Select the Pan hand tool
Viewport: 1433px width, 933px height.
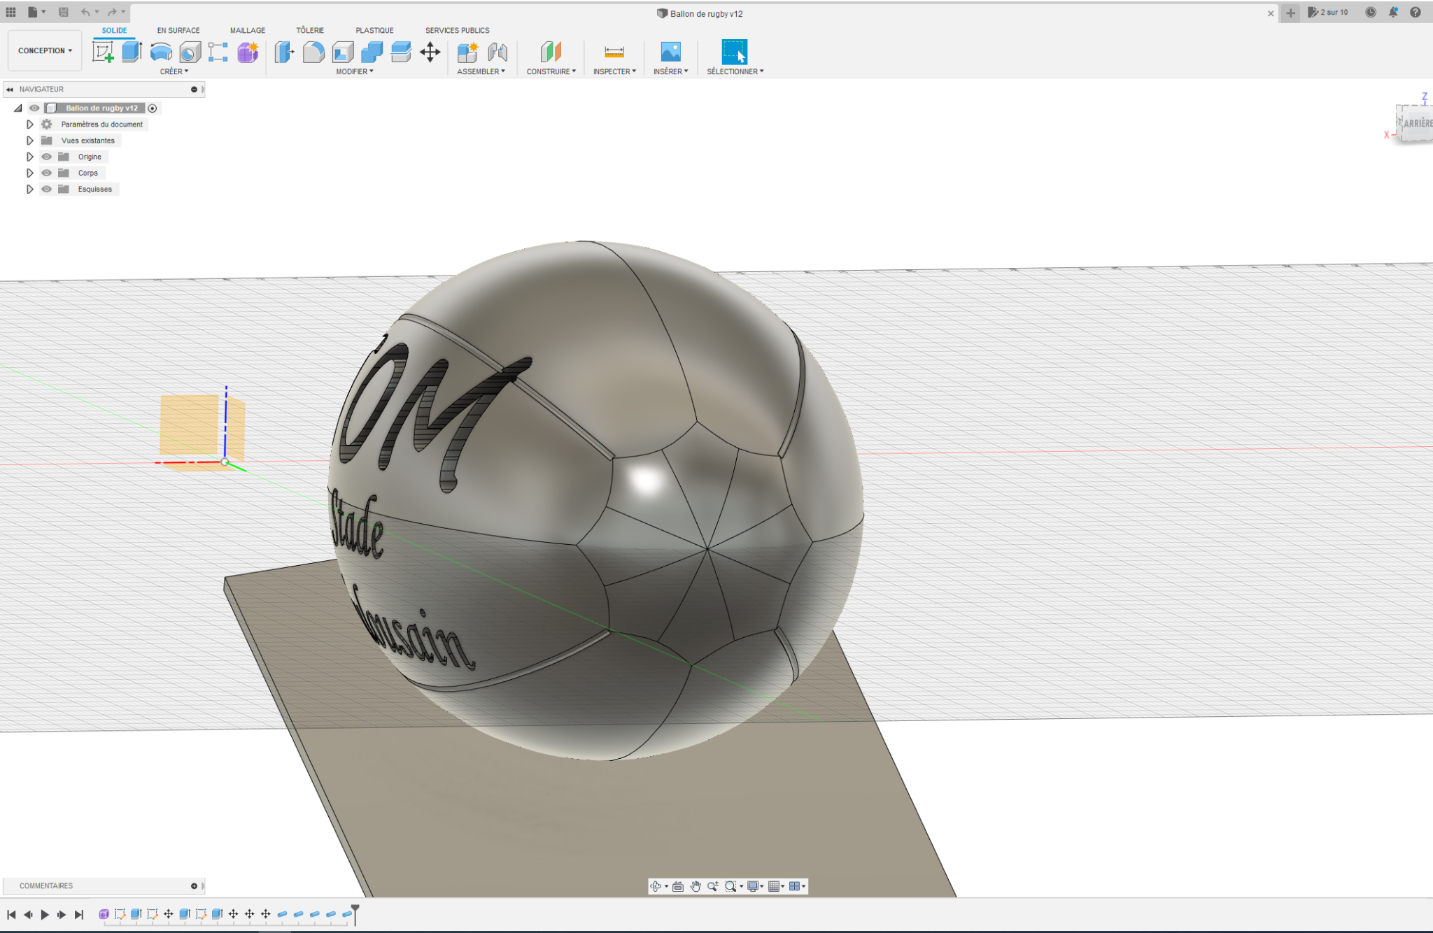coord(696,886)
